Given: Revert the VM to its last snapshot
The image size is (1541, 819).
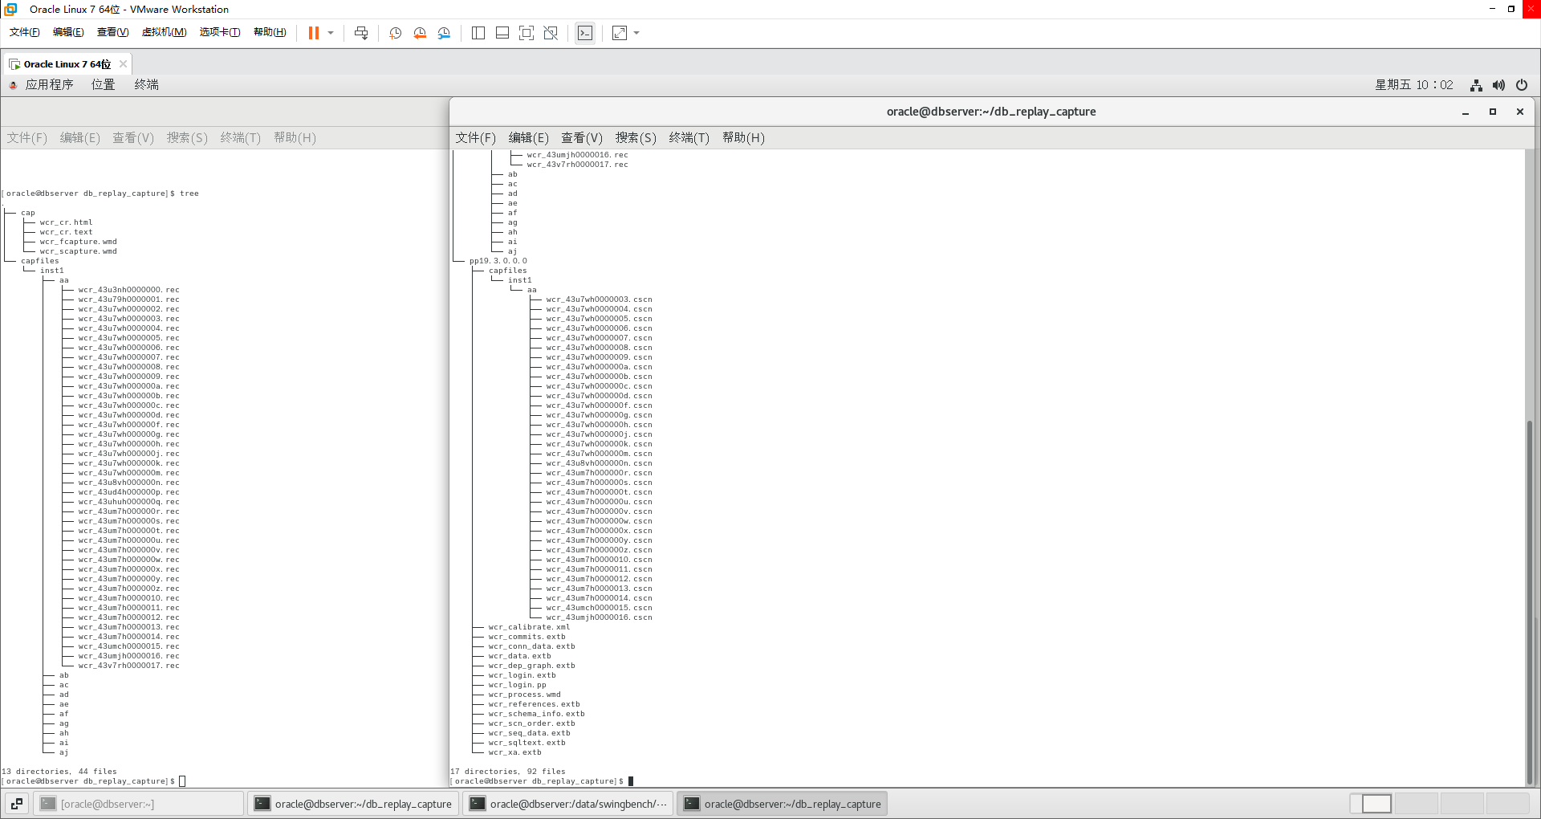Looking at the screenshot, I should click(x=420, y=33).
